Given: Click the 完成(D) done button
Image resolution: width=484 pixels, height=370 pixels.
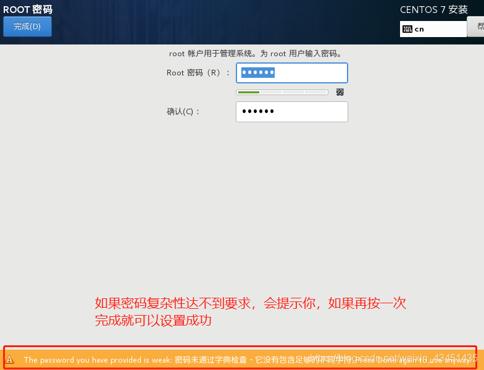Looking at the screenshot, I should 27,27.
